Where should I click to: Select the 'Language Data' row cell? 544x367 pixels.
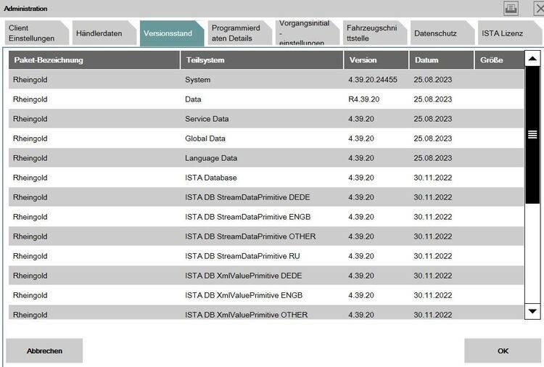[x=211, y=158]
